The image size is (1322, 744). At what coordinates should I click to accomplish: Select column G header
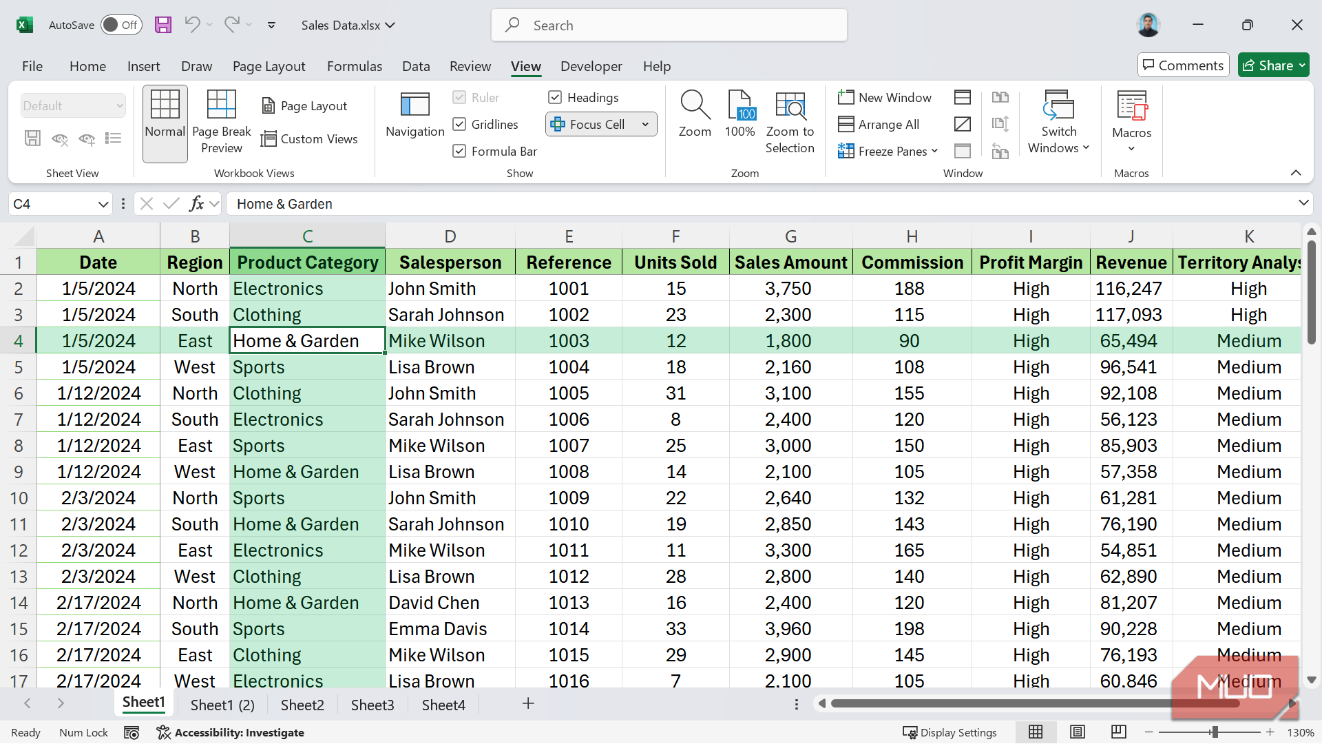pos(790,236)
